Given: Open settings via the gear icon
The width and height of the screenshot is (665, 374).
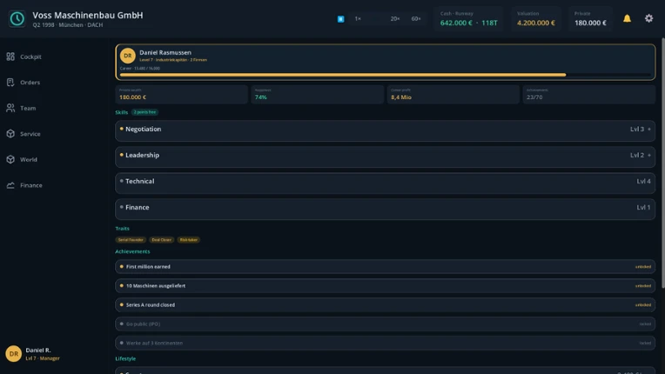Looking at the screenshot, I should [648, 18].
